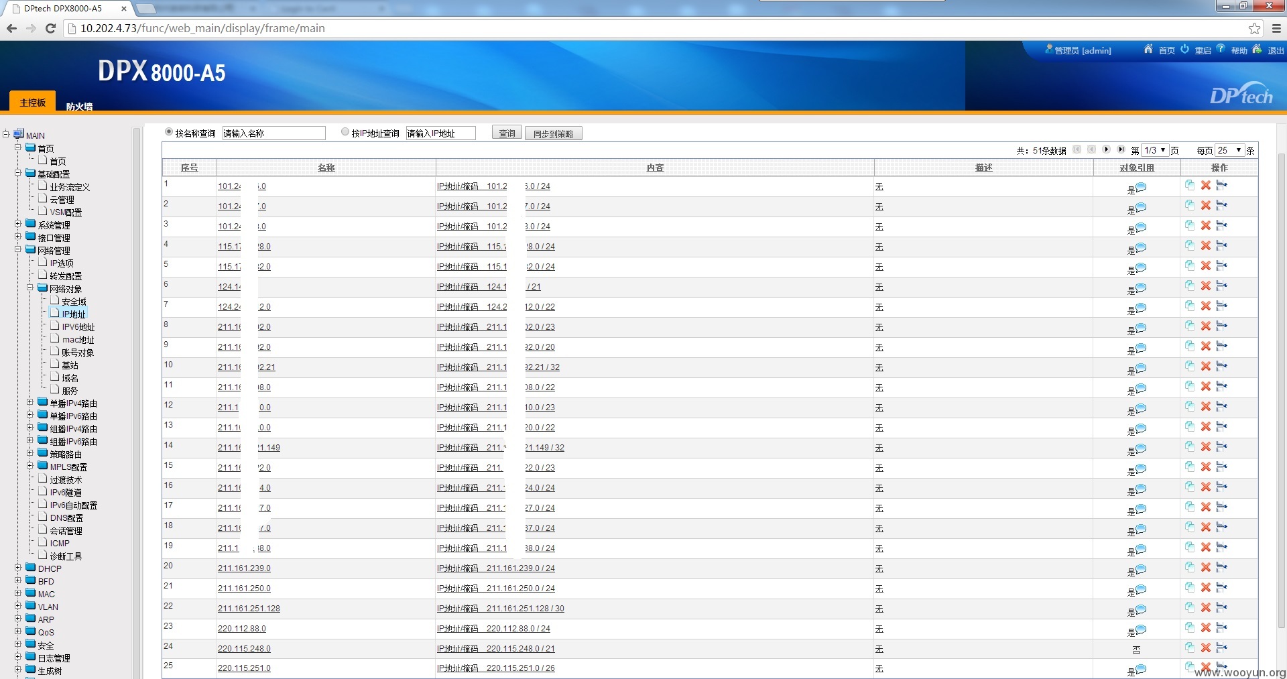Collapse the 基础配置 tree folder
This screenshot has height=679, width=1287.
tap(19, 173)
